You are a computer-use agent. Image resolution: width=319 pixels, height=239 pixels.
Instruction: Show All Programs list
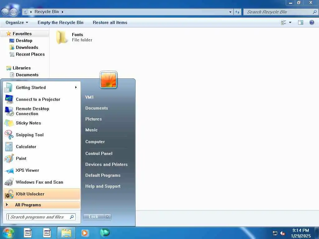(x=42, y=205)
